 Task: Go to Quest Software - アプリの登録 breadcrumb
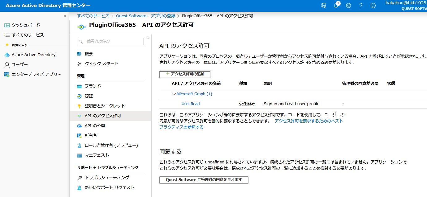[145, 16]
